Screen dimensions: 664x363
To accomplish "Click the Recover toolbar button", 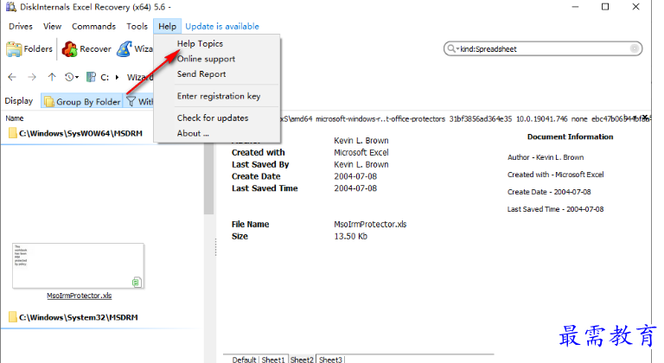I will (86, 49).
